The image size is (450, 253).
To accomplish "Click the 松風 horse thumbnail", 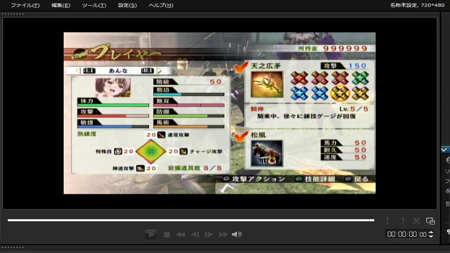I will pos(267,154).
